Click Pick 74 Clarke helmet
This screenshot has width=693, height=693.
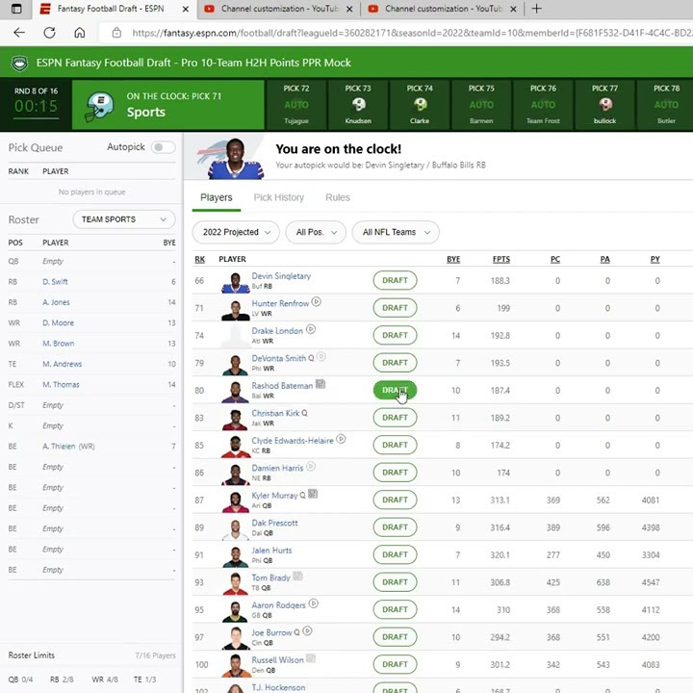point(420,104)
